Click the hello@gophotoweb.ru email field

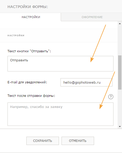[x=86, y=82]
